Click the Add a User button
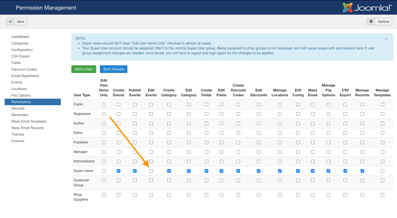Viewport: 397px width, 218px height. [84, 69]
